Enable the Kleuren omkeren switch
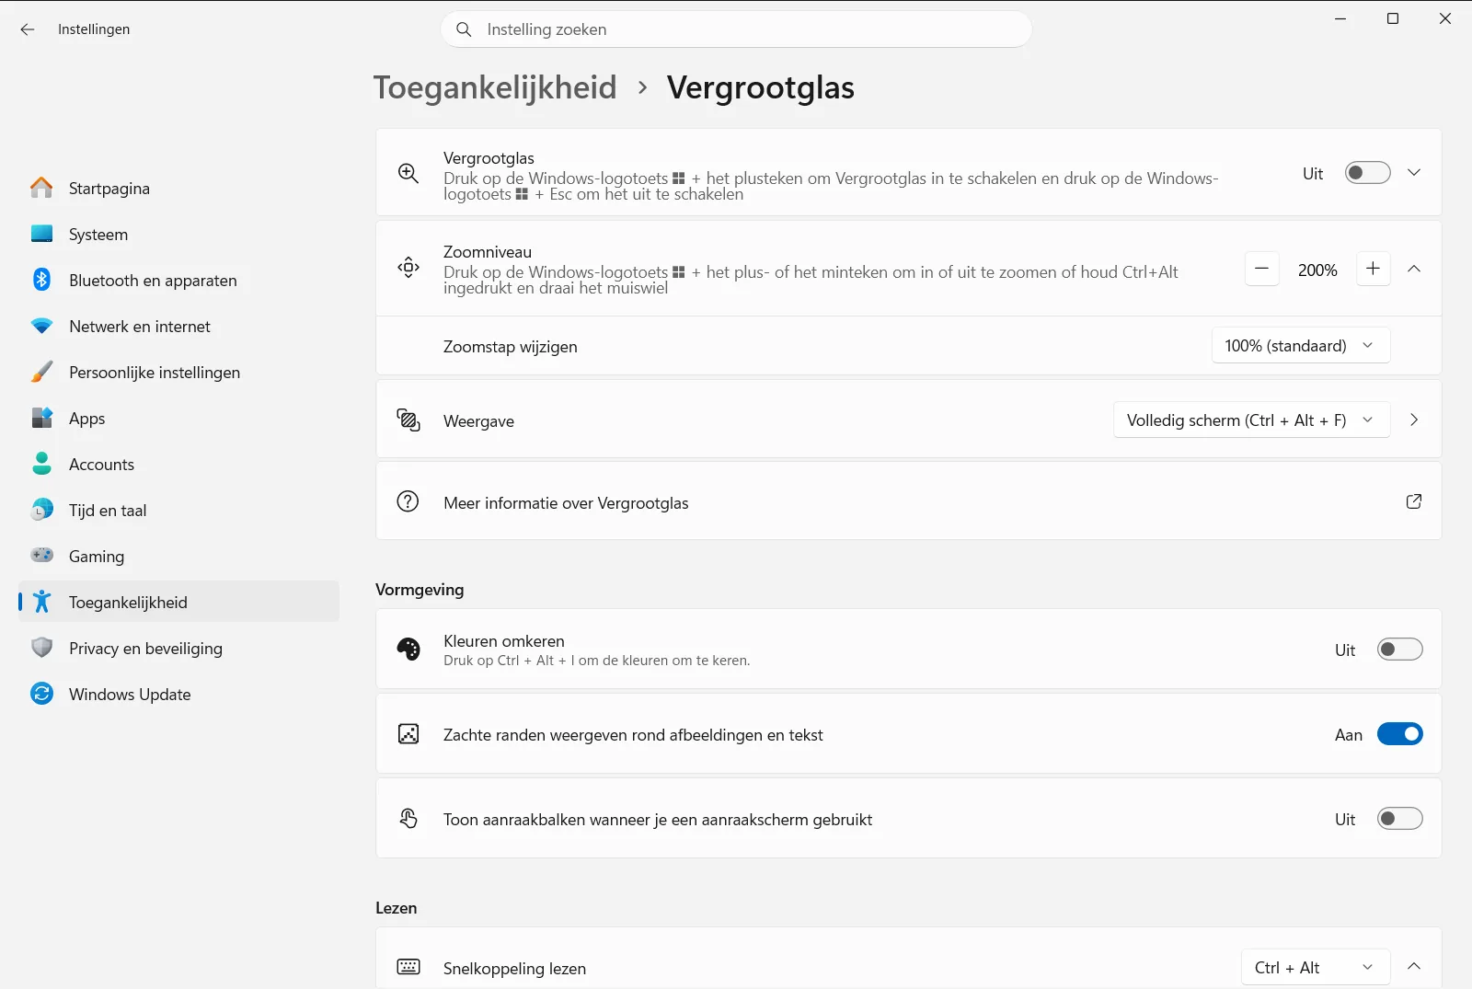1472x989 pixels. click(x=1399, y=650)
